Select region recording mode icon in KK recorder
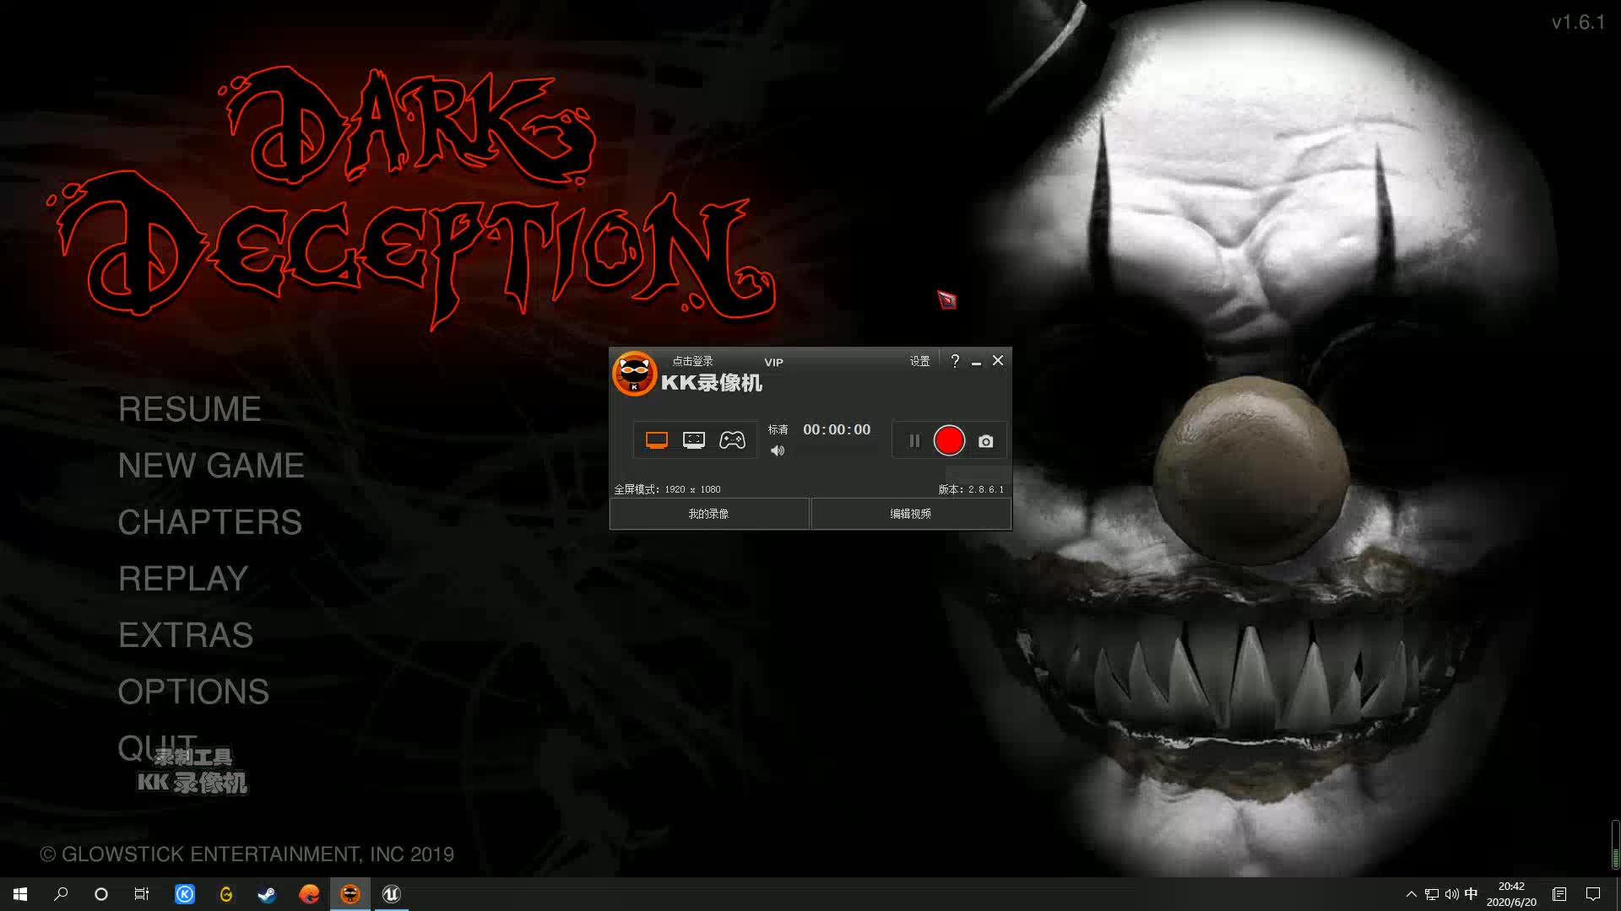This screenshot has height=911, width=1621. (x=694, y=440)
